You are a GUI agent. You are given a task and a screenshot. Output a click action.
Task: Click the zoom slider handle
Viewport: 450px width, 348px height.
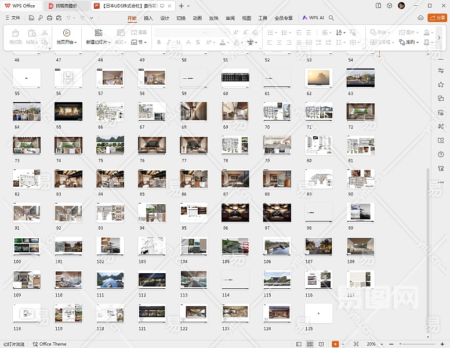click(400, 344)
